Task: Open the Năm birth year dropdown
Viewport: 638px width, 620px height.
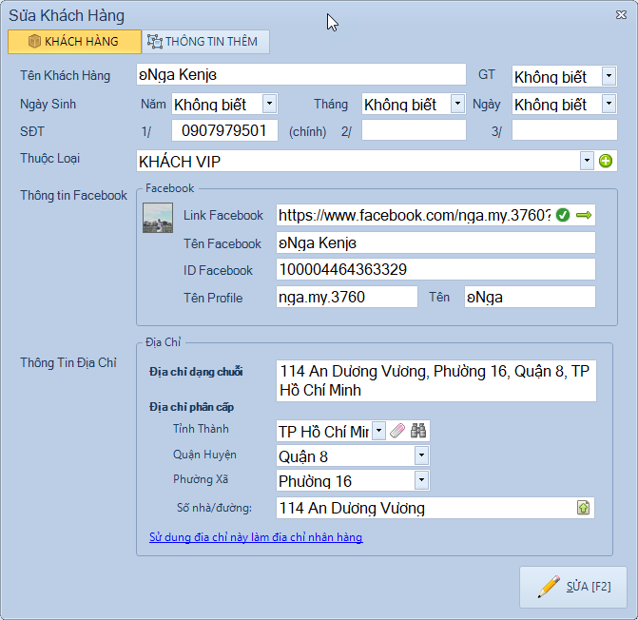Action: pos(269,104)
